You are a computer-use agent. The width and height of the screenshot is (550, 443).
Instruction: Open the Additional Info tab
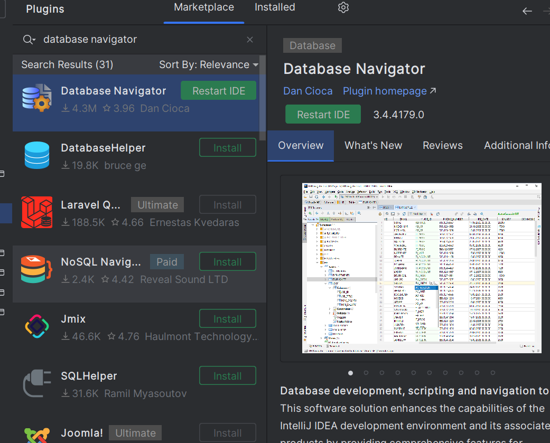click(517, 145)
